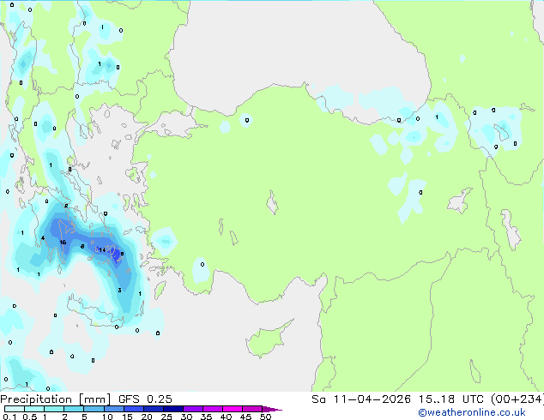The image size is (544, 420).
Task: Click the '14' precipitation value on map
Action: click(x=102, y=249)
